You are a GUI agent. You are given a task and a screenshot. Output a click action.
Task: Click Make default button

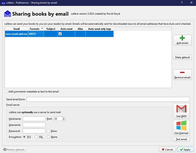point(182,57)
